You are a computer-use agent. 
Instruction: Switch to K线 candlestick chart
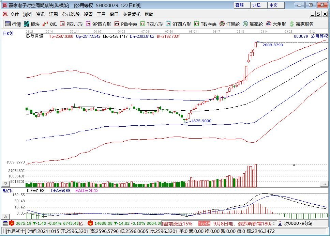pyautogui.click(x=49, y=24)
